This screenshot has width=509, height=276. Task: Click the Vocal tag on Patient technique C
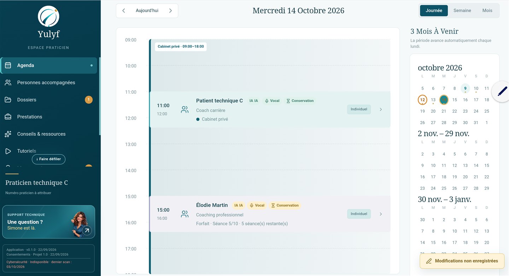tap(272, 101)
